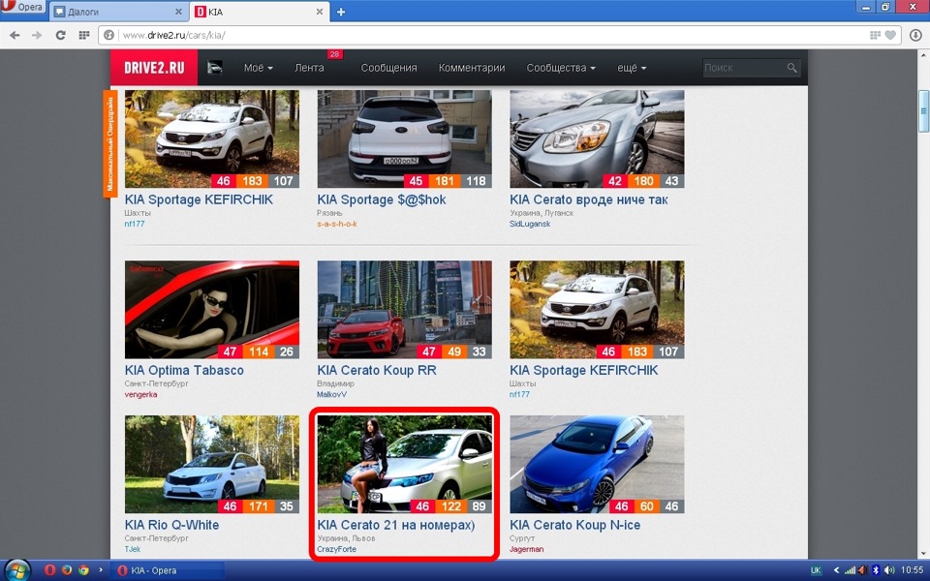This screenshot has width=930, height=581.
Task: Close the Діалоги tab
Action: [x=178, y=12]
